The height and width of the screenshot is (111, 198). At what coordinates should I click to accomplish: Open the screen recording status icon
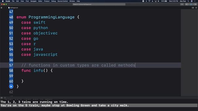[143, 1]
